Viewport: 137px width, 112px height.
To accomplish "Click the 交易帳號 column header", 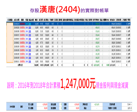I will (10, 20).
